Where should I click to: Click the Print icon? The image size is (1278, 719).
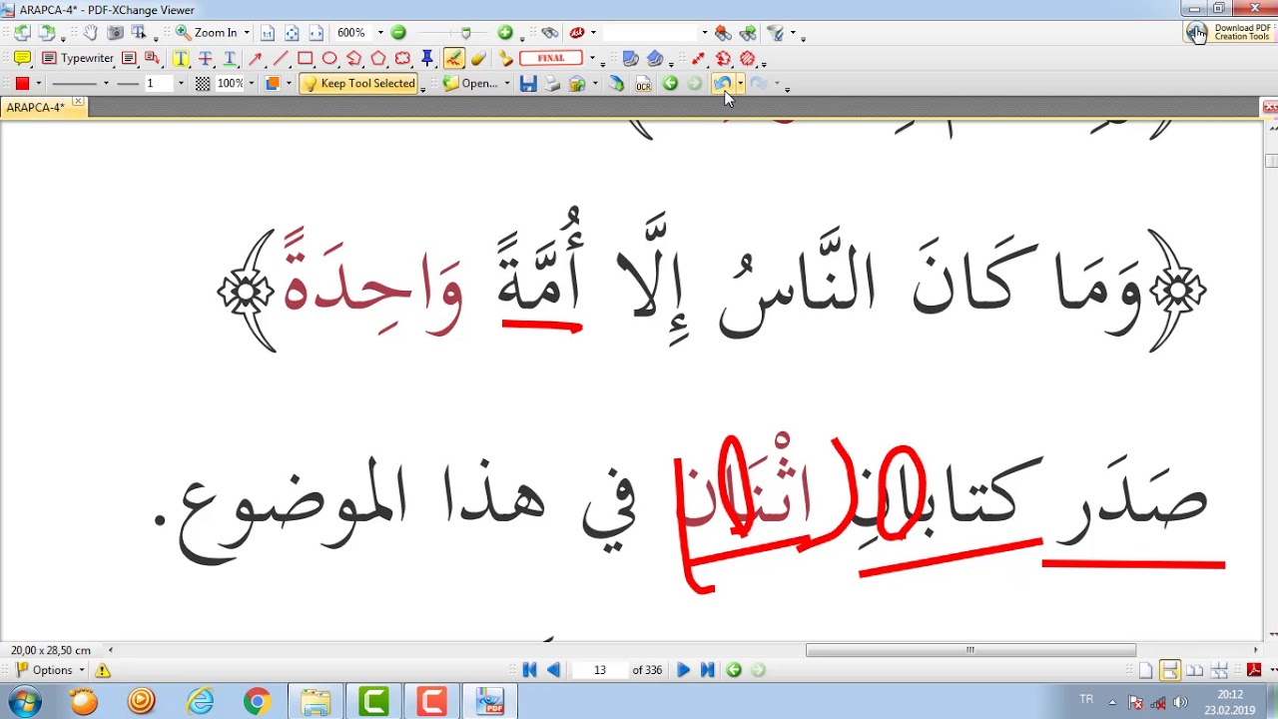(552, 84)
